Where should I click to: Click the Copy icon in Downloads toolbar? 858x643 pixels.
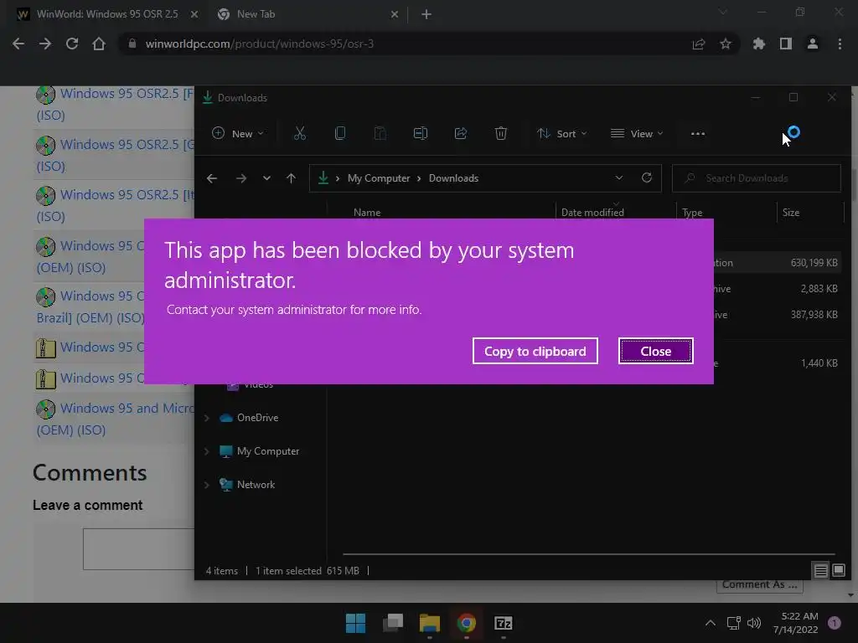coord(340,133)
